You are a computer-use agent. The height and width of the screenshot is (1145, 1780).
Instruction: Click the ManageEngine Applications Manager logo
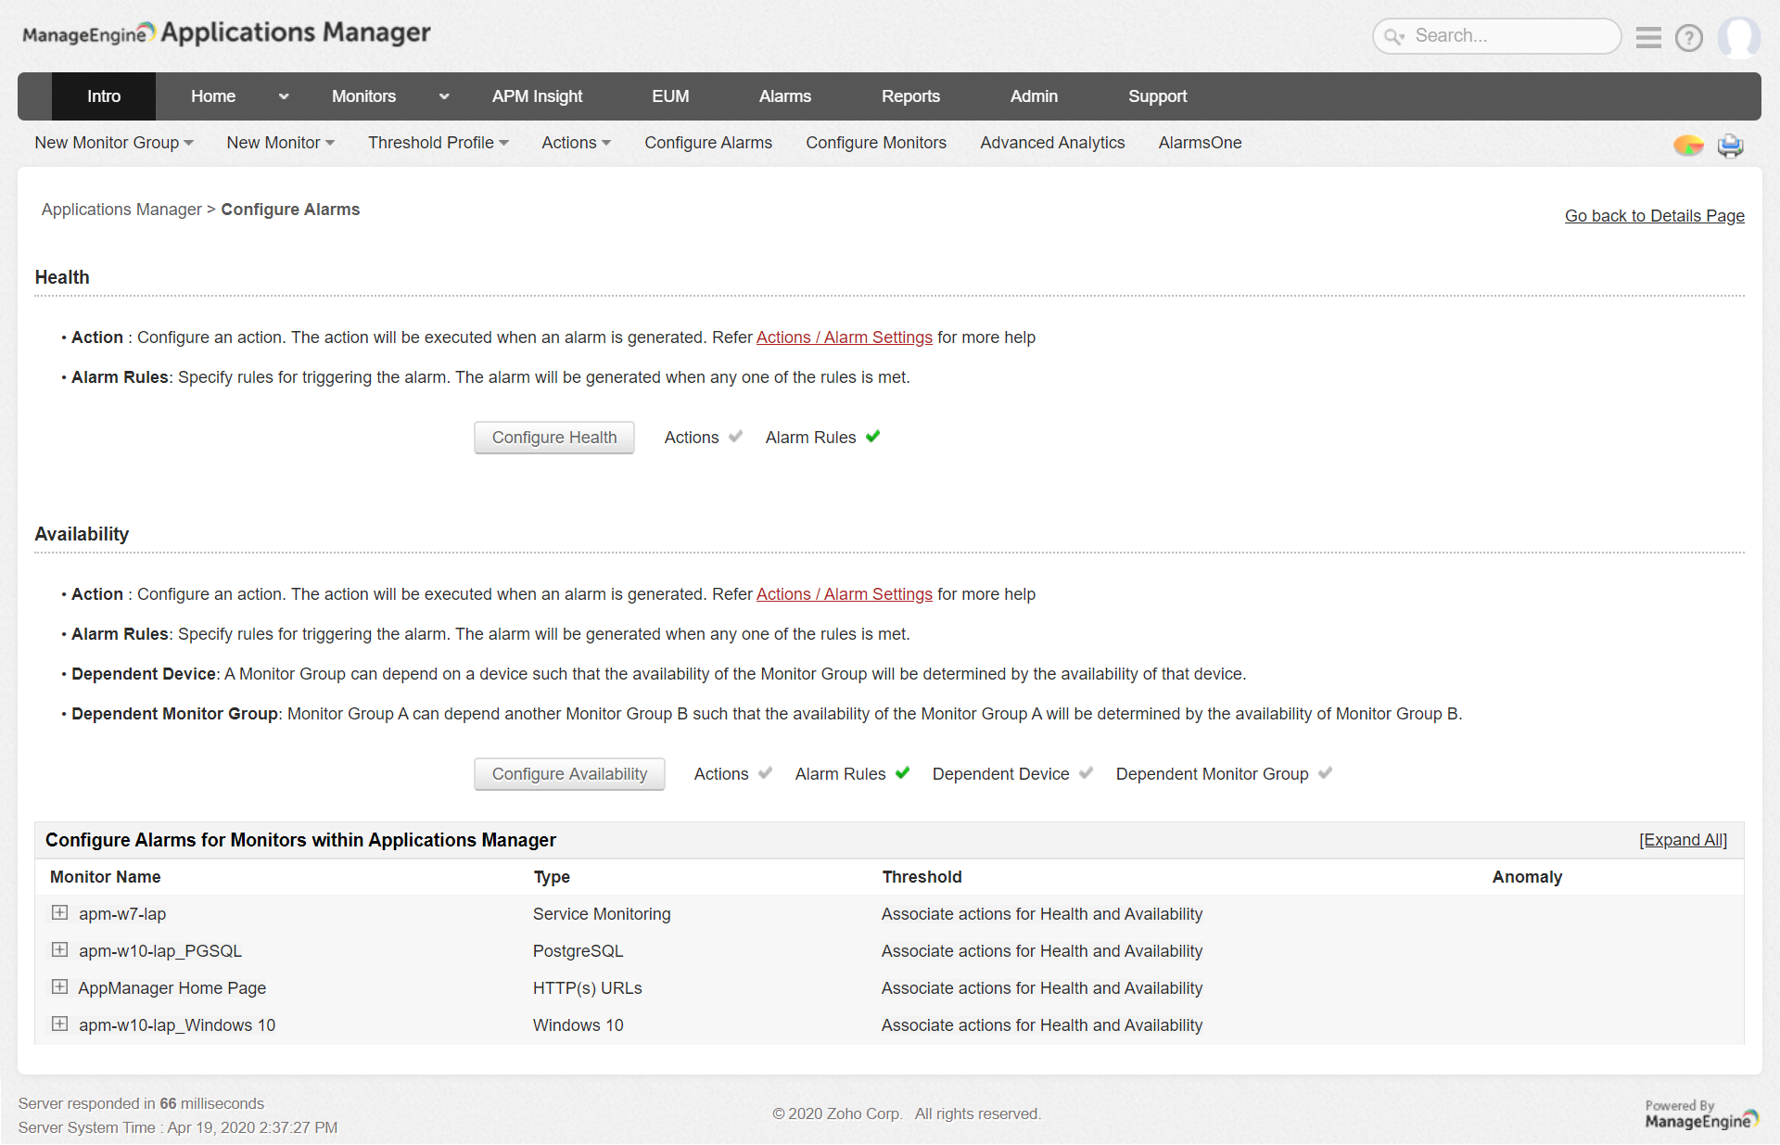coord(226,33)
